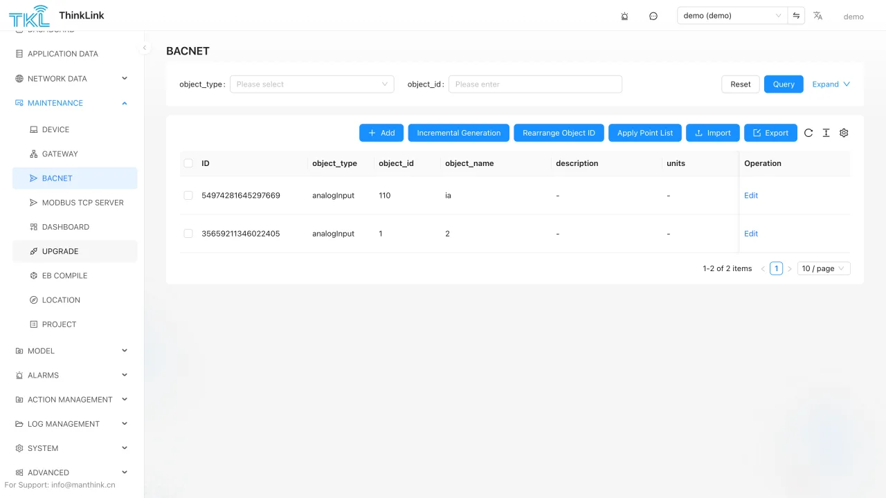Open the LOCATION menu item

pos(75,300)
